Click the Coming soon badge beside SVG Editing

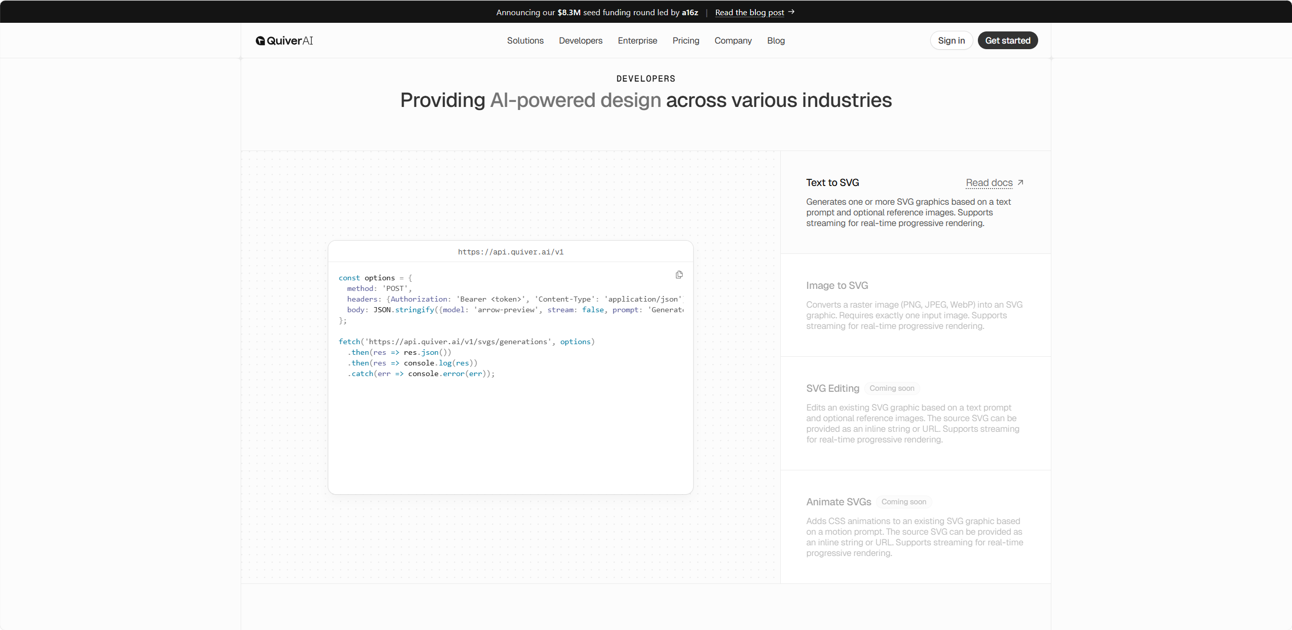(x=892, y=388)
